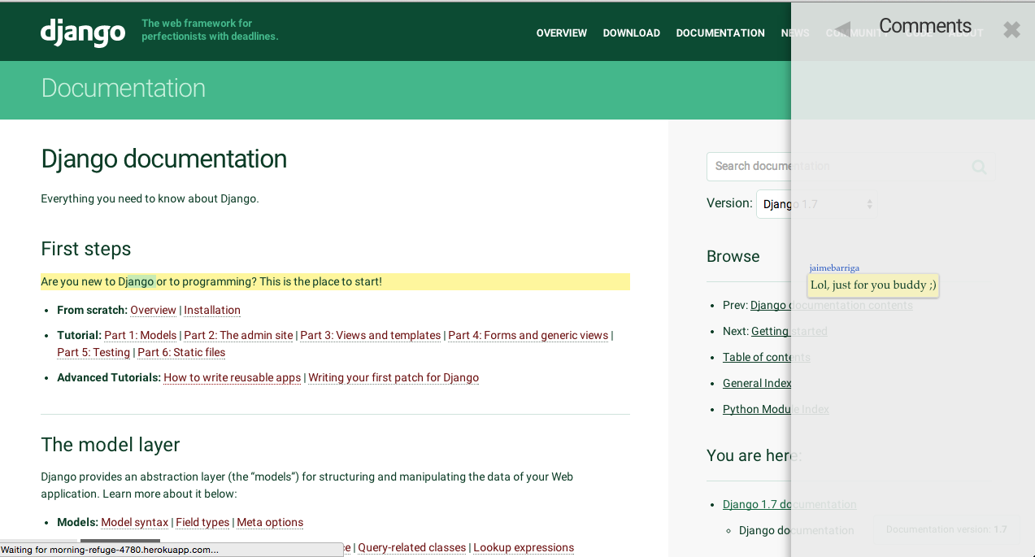Click the Django documentation heading

click(164, 159)
